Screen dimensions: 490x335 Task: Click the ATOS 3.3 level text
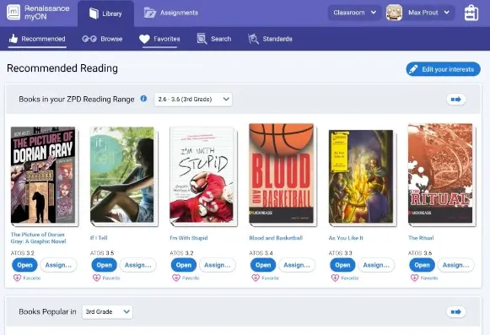341,253
